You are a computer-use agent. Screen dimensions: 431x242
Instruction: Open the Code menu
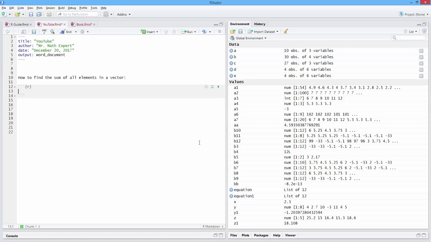(21, 8)
